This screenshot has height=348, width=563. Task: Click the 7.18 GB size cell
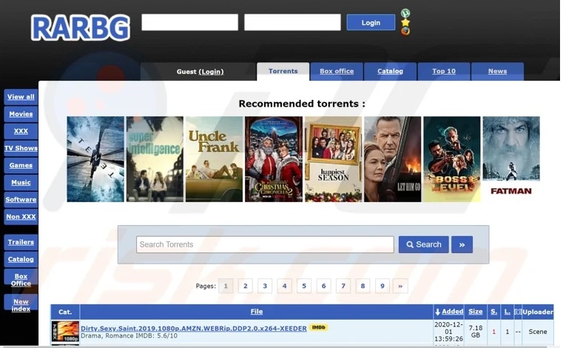(x=476, y=332)
